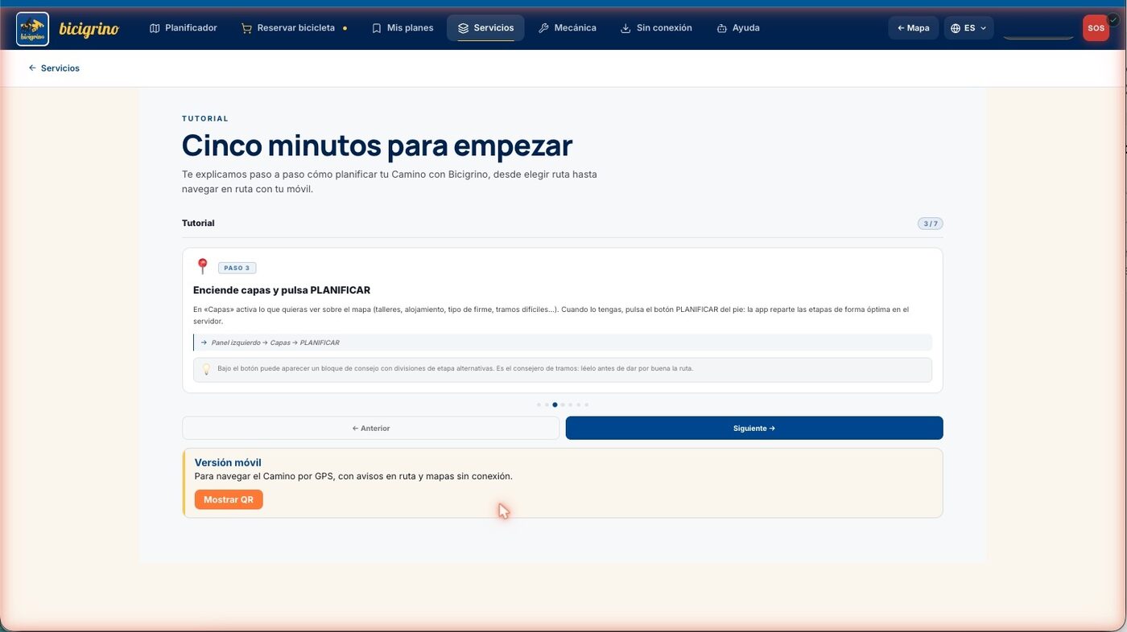Open the Ayuda page
Viewport: 1127px width, 632px height.
[738, 28]
